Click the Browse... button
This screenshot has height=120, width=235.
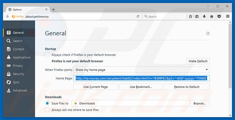pos(200,103)
